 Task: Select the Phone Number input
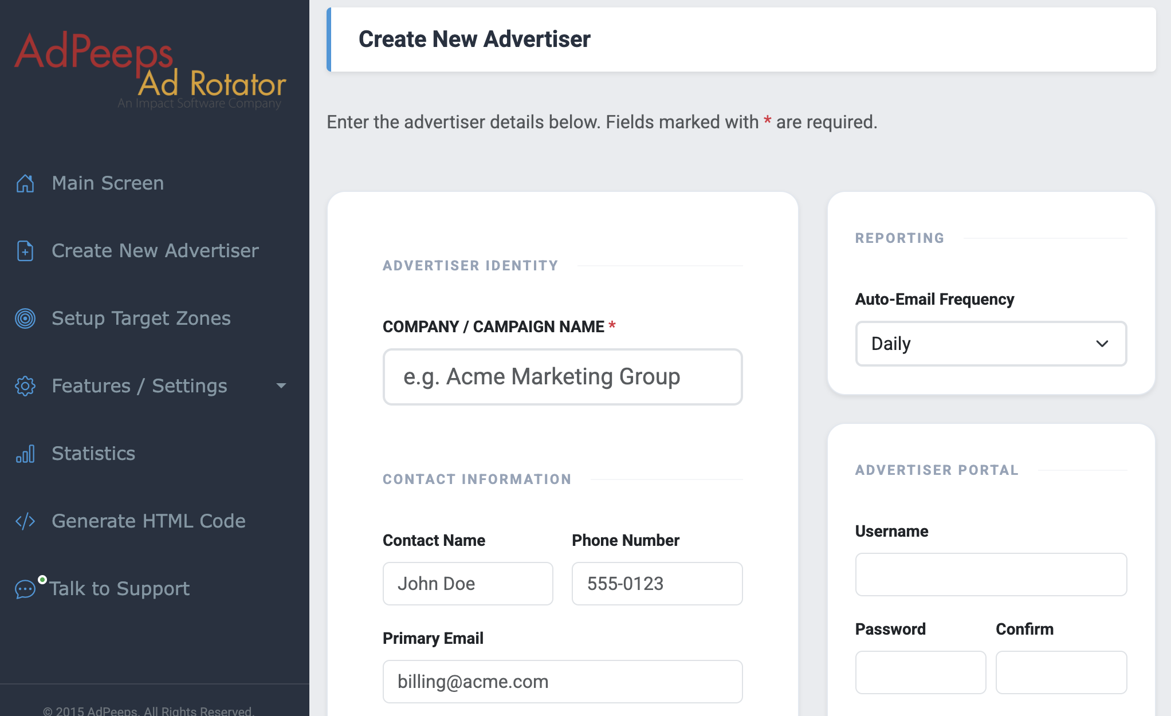point(657,584)
